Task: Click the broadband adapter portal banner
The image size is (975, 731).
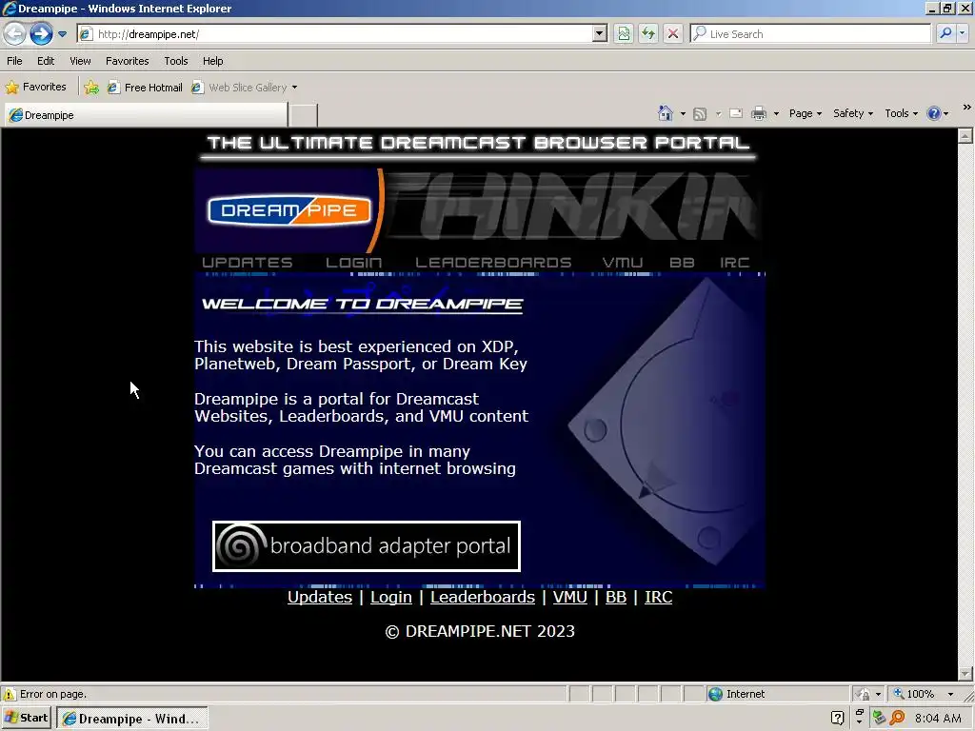Action: click(x=367, y=546)
